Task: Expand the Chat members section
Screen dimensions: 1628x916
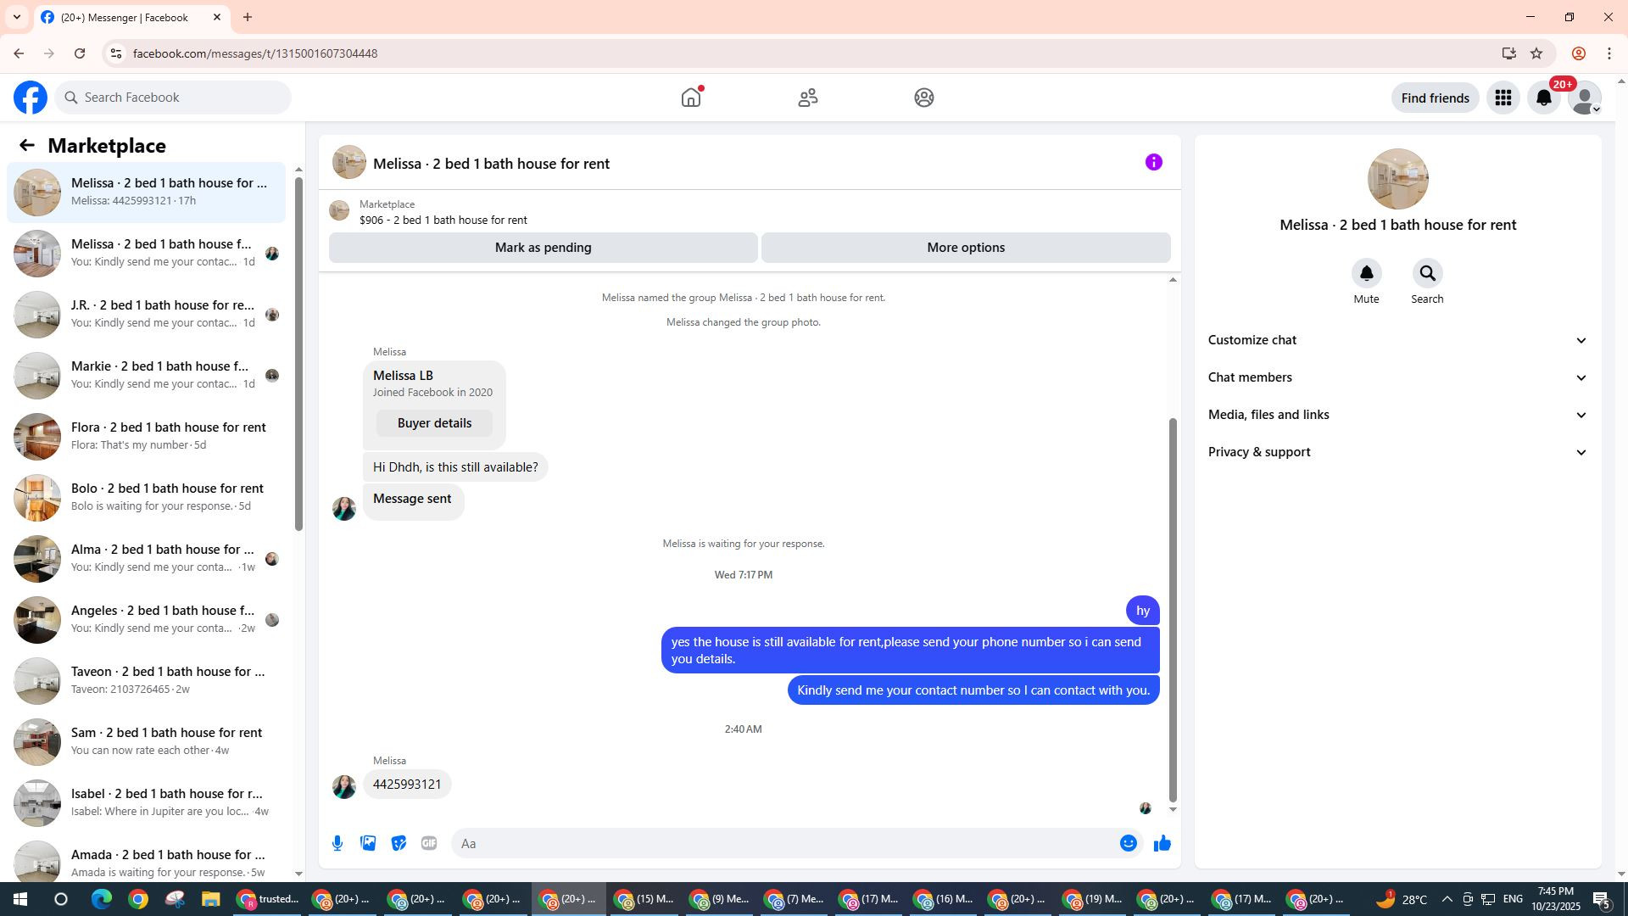Action: coord(1397,377)
